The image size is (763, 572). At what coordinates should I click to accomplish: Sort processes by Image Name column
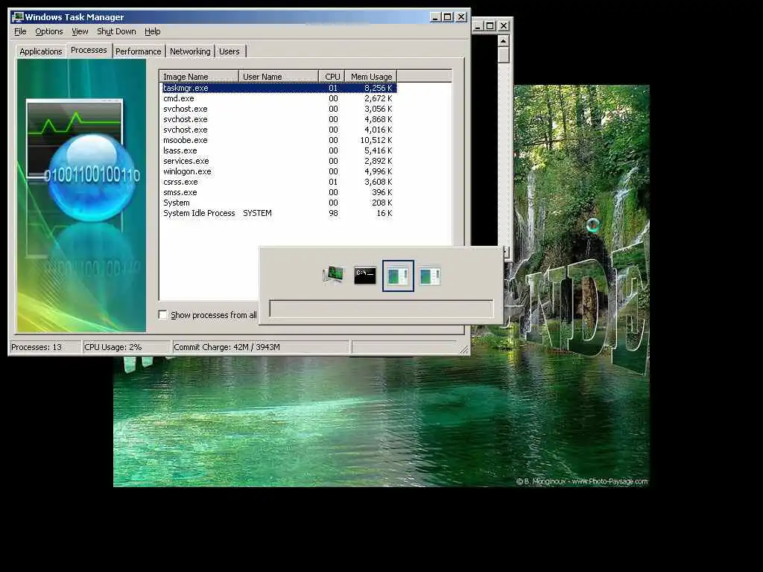coord(198,77)
